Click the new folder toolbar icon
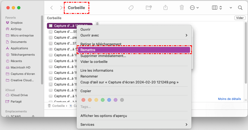This screenshot has height=130, width=248. coord(149,8)
